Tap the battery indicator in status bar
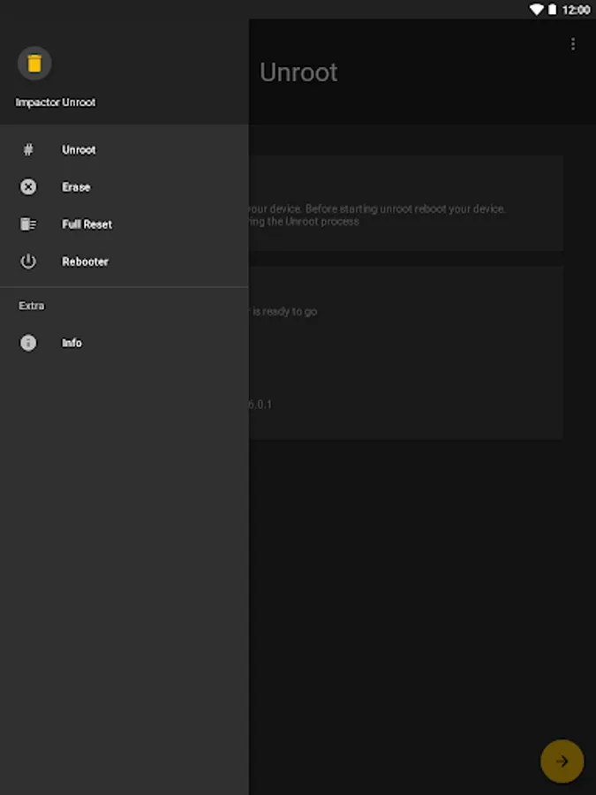 coord(552,10)
